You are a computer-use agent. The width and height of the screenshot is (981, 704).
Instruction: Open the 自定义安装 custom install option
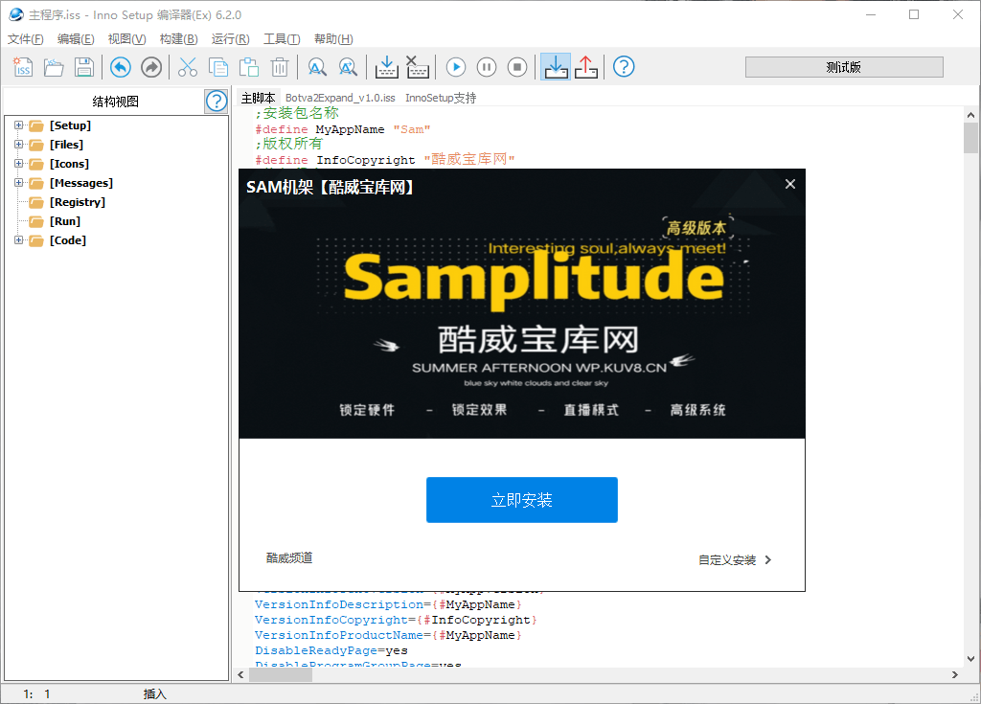(735, 560)
